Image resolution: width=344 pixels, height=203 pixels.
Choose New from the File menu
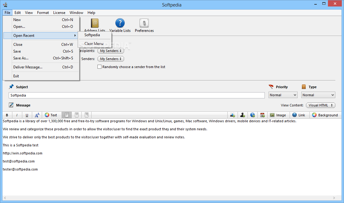click(x=41, y=20)
